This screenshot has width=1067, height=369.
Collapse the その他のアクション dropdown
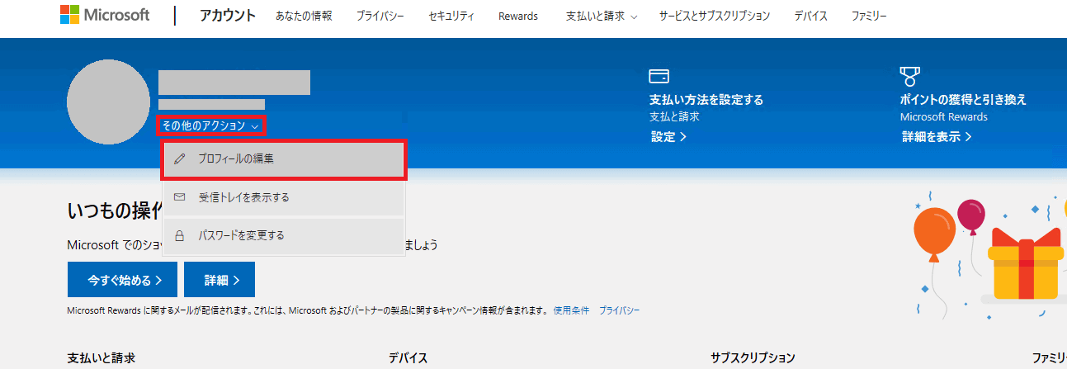click(210, 126)
